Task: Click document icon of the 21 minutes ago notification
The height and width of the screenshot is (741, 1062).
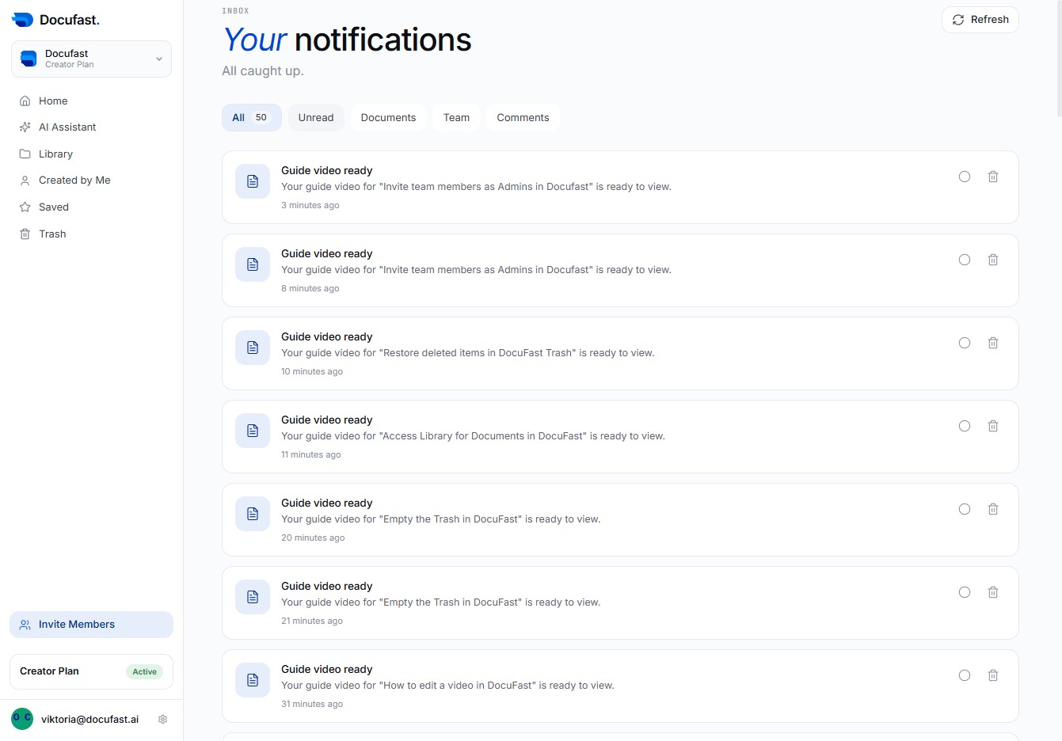Action: [253, 597]
